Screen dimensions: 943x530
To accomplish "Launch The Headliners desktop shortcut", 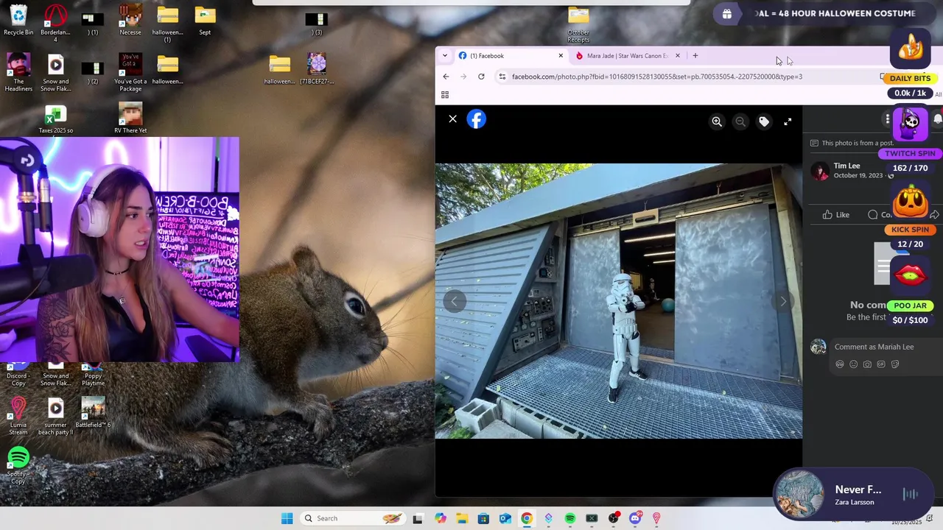I will (18, 72).
